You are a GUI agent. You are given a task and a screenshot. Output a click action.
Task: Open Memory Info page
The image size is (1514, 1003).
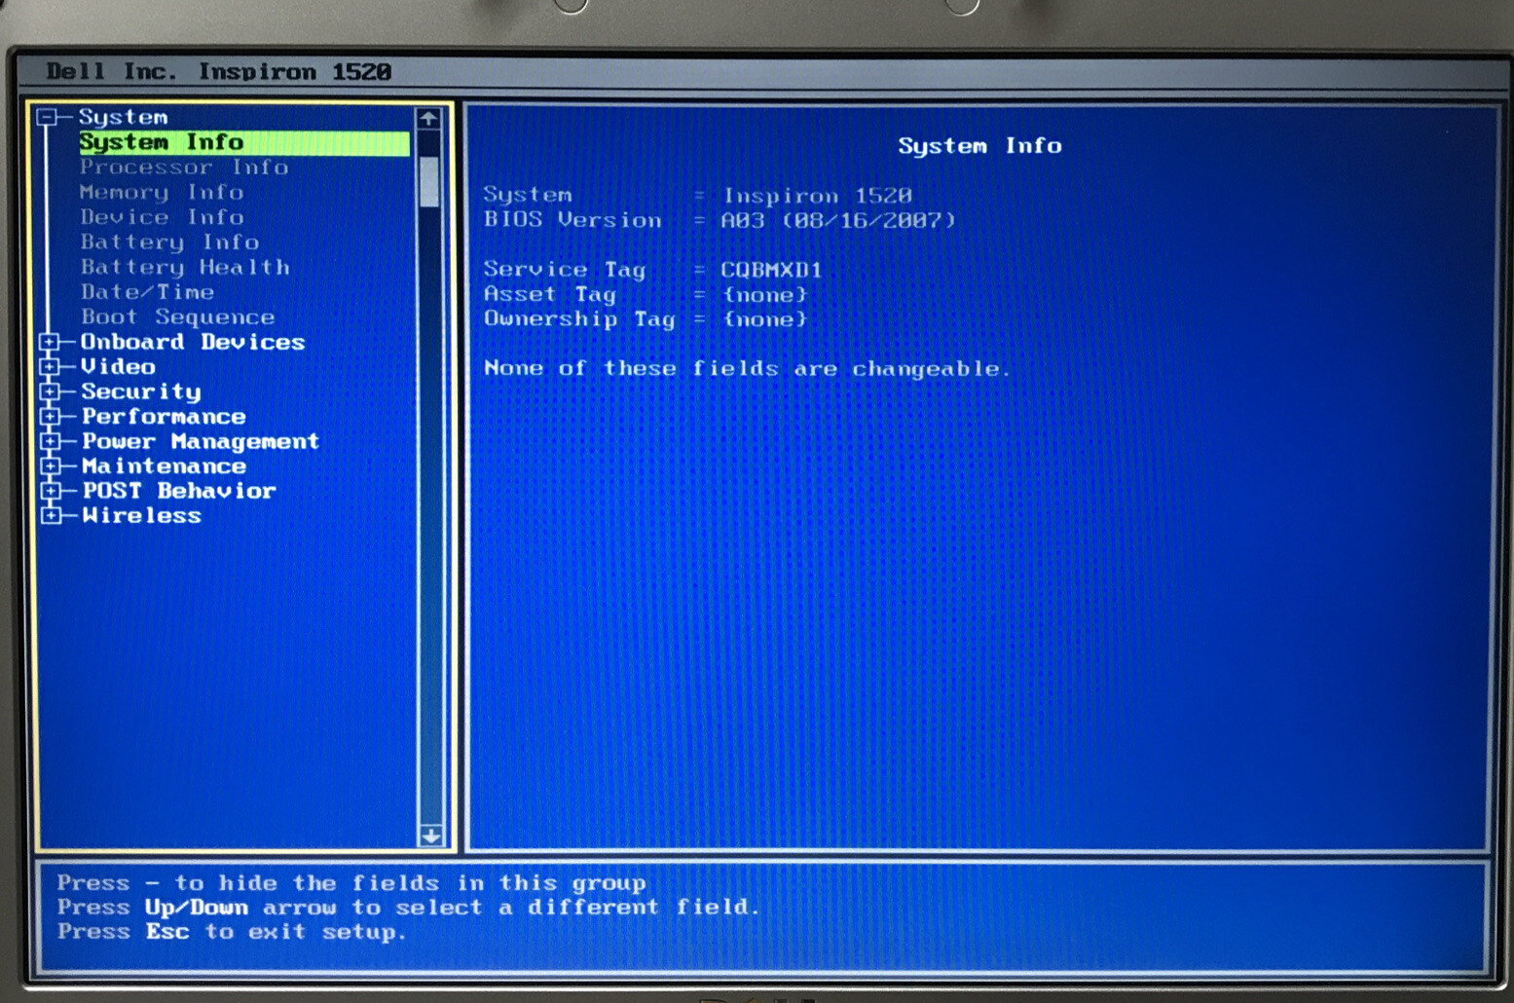[162, 193]
